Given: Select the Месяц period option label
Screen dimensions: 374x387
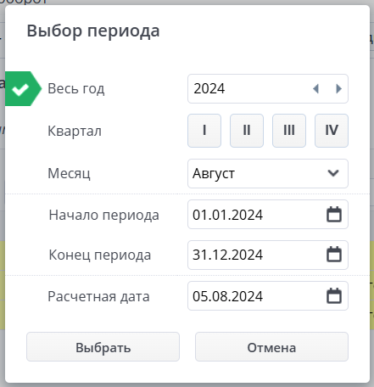Looking at the screenshot, I should tap(69, 173).
